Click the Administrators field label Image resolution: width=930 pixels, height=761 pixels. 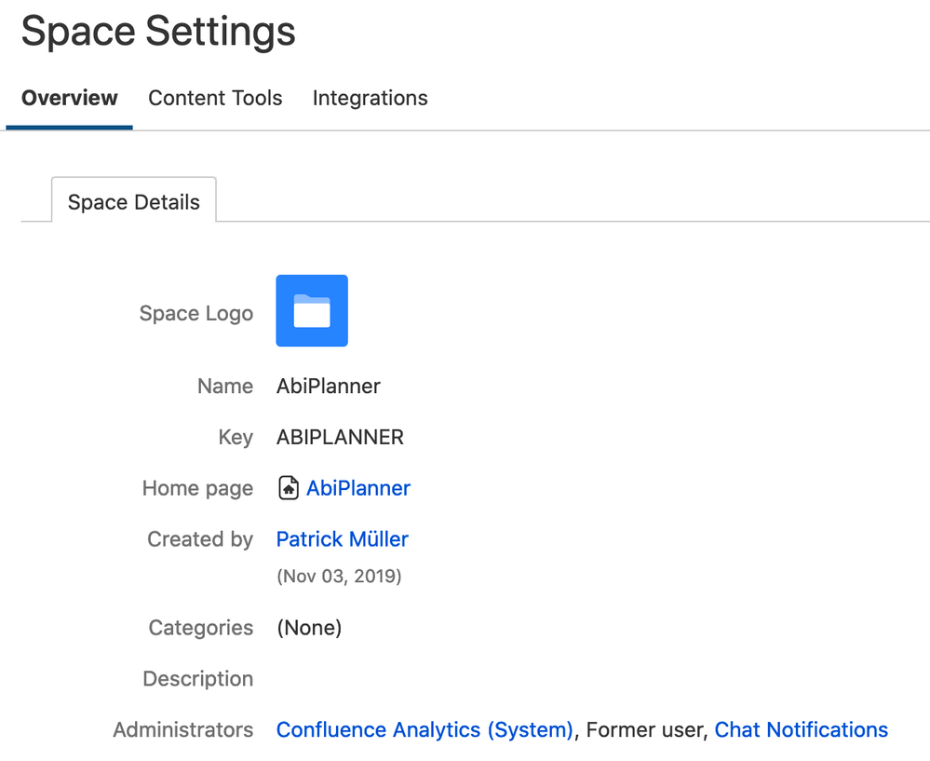(x=183, y=729)
